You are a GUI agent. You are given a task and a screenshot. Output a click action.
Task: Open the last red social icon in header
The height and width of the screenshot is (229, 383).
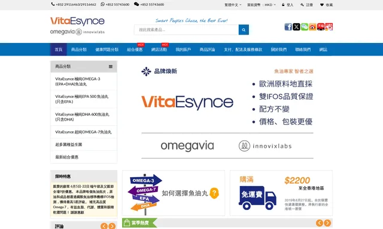point(329,27)
